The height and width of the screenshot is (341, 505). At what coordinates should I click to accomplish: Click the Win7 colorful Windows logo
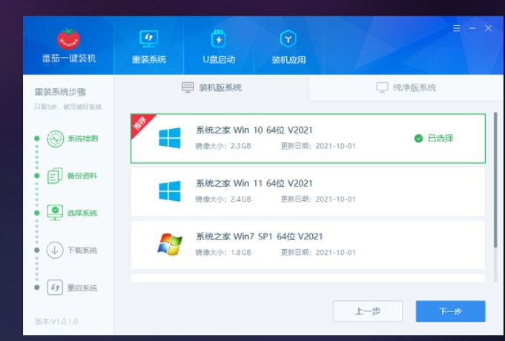point(170,244)
